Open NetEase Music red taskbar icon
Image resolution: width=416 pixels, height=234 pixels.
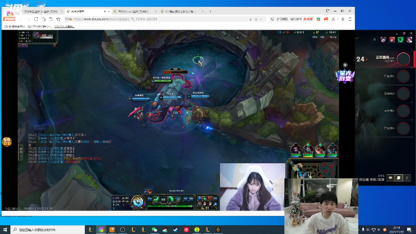pyautogui.click(x=186, y=229)
